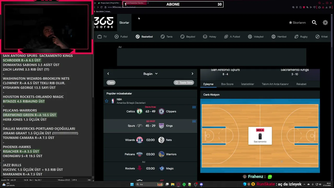The height and width of the screenshot is (188, 334).
Task: Select the Hentbol sport icon
Action: coord(273,37)
